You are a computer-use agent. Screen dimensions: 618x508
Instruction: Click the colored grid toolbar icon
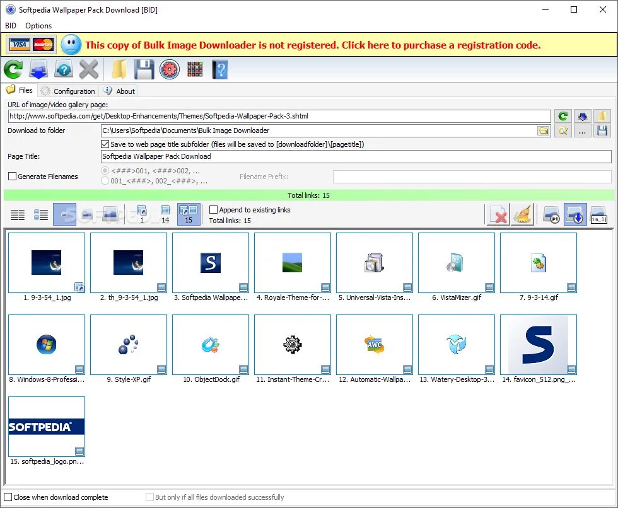click(195, 70)
